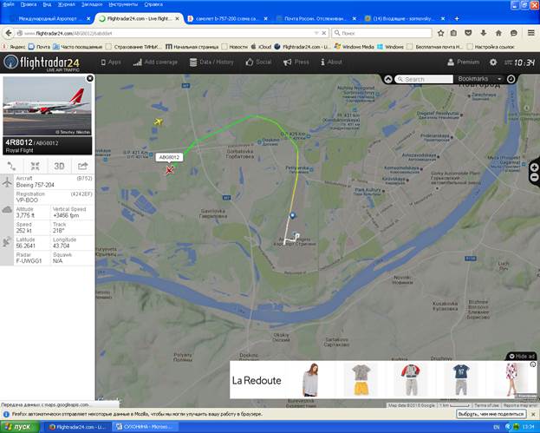The height and width of the screenshot is (433, 540).
Task: Click the center-on-aircraft arrows icon
Action: pyautogui.click(x=36, y=166)
